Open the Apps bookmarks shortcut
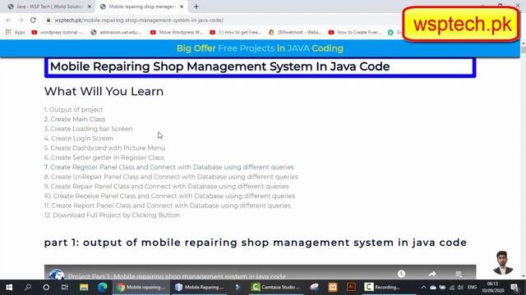Image resolution: width=526 pixels, height=295 pixels. pos(15,32)
